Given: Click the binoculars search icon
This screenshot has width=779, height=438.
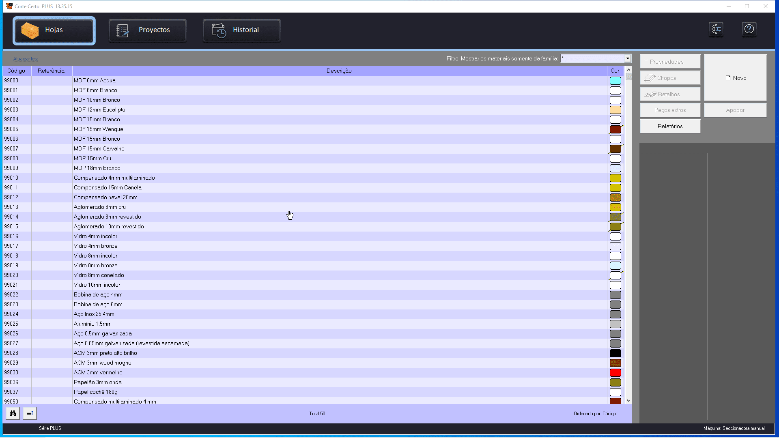Looking at the screenshot, I should click(13, 413).
